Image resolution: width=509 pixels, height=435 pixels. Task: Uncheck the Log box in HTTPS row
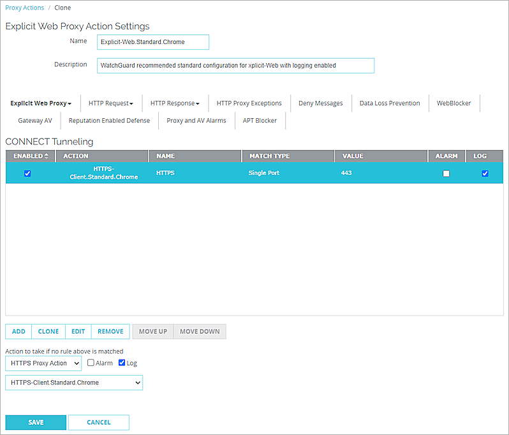(485, 173)
